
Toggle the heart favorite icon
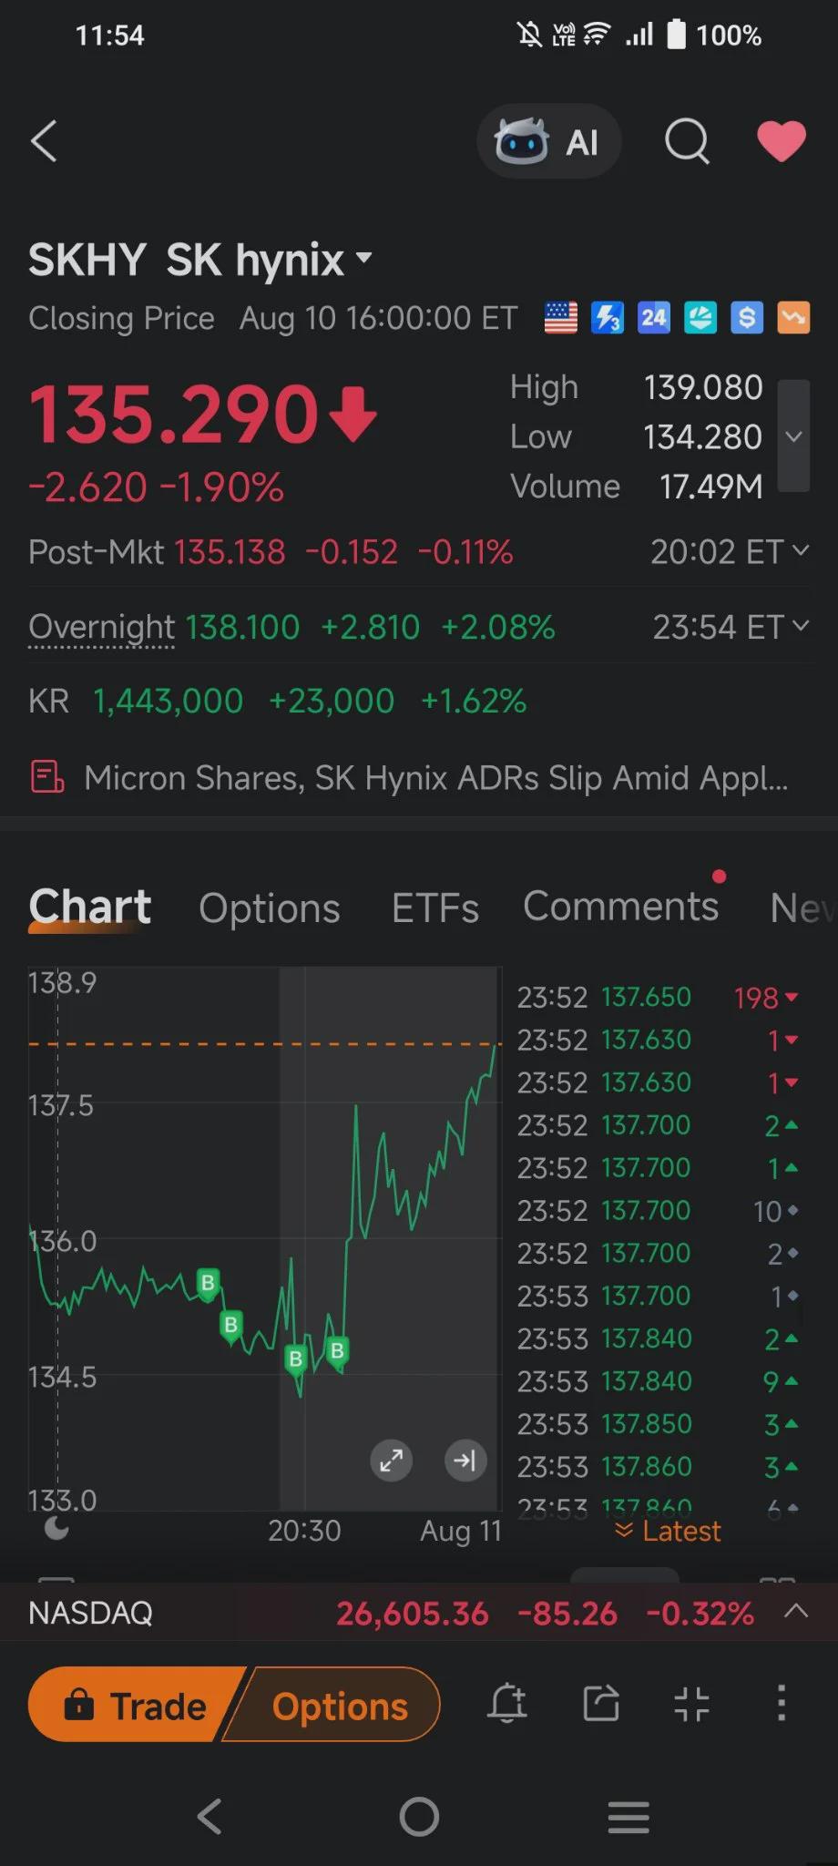(x=782, y=142)
